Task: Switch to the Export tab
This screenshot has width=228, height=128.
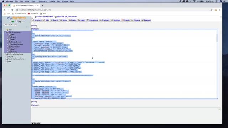Action: pos(73,20)
